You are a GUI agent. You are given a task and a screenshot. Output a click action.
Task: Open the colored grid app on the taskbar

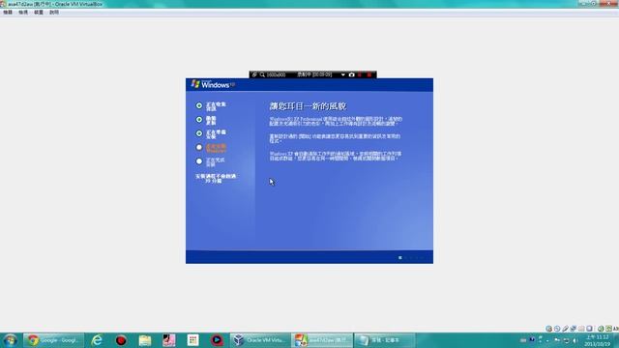pyautogui.click(x=192, y=340)
